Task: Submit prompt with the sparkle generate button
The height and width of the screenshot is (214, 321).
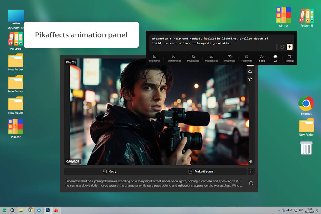Action: click(x=289, y=47)
